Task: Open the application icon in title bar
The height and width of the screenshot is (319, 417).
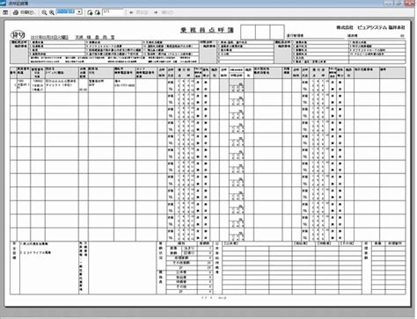Action: [3, 4]
